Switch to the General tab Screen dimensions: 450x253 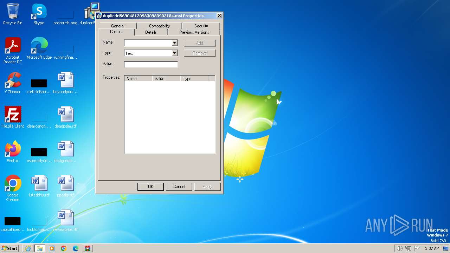click(117, 26)
